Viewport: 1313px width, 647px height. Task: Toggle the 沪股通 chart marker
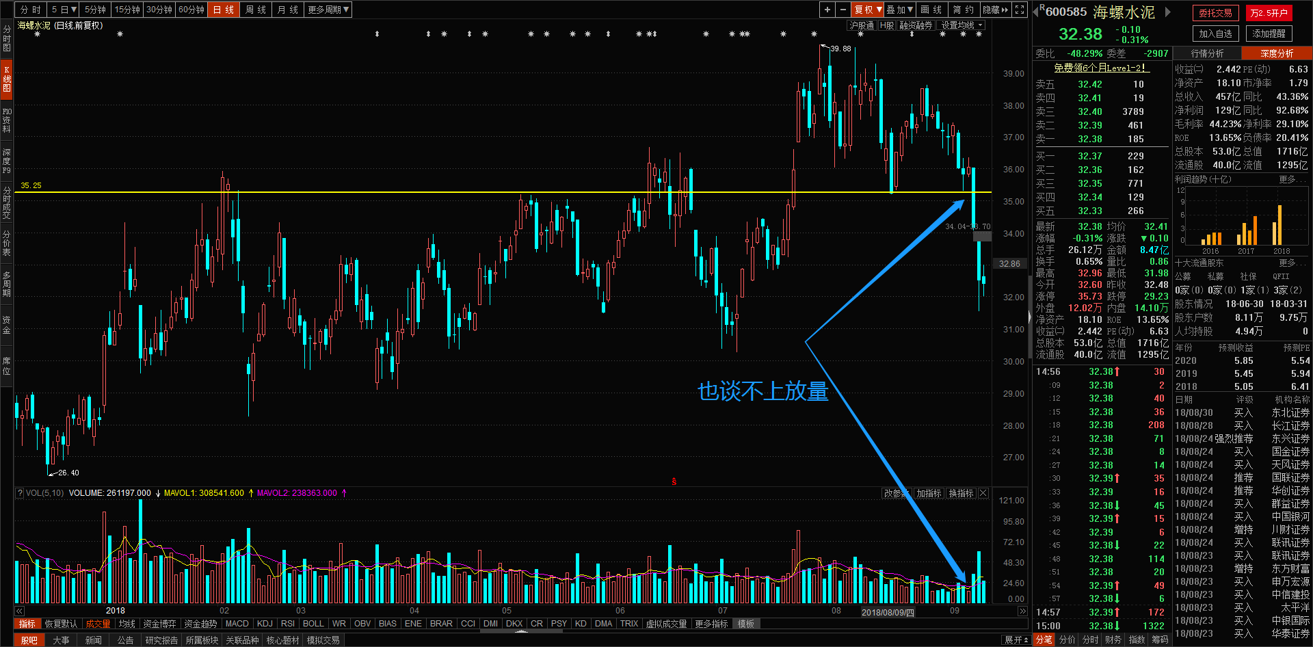point(862,25)
